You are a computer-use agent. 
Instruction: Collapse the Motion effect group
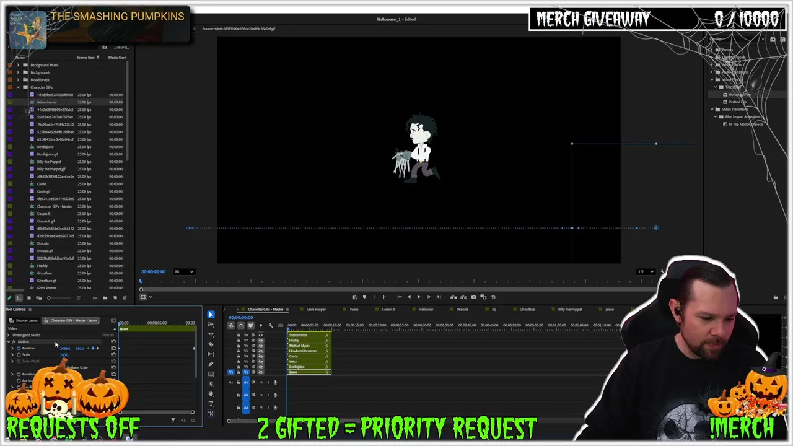8,342
